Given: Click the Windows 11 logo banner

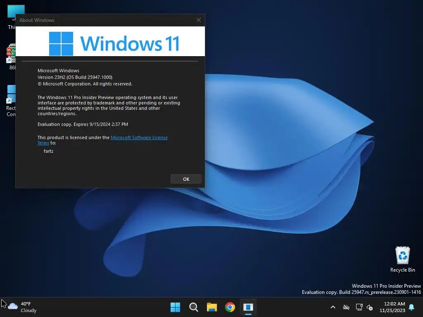Looking at the screenshot, I should tap(110, 41).
